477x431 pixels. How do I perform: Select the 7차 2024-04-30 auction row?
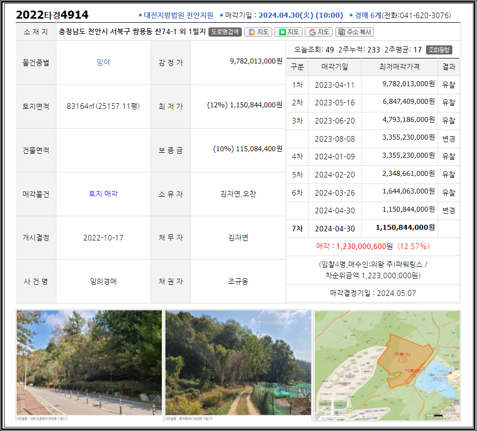(x=373, y=228)
